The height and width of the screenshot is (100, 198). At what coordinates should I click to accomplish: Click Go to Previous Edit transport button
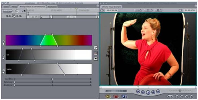(x=138, y=91)
